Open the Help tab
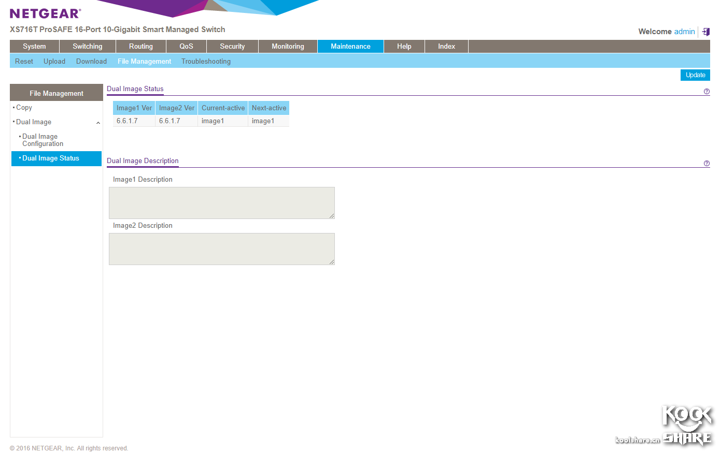720x453 pixels. [x=404, y=47]
